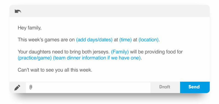The width and height of the screenshot is (219, 104).
Task: Click the Can't wait to see you line
Action: tap(55, 70)
